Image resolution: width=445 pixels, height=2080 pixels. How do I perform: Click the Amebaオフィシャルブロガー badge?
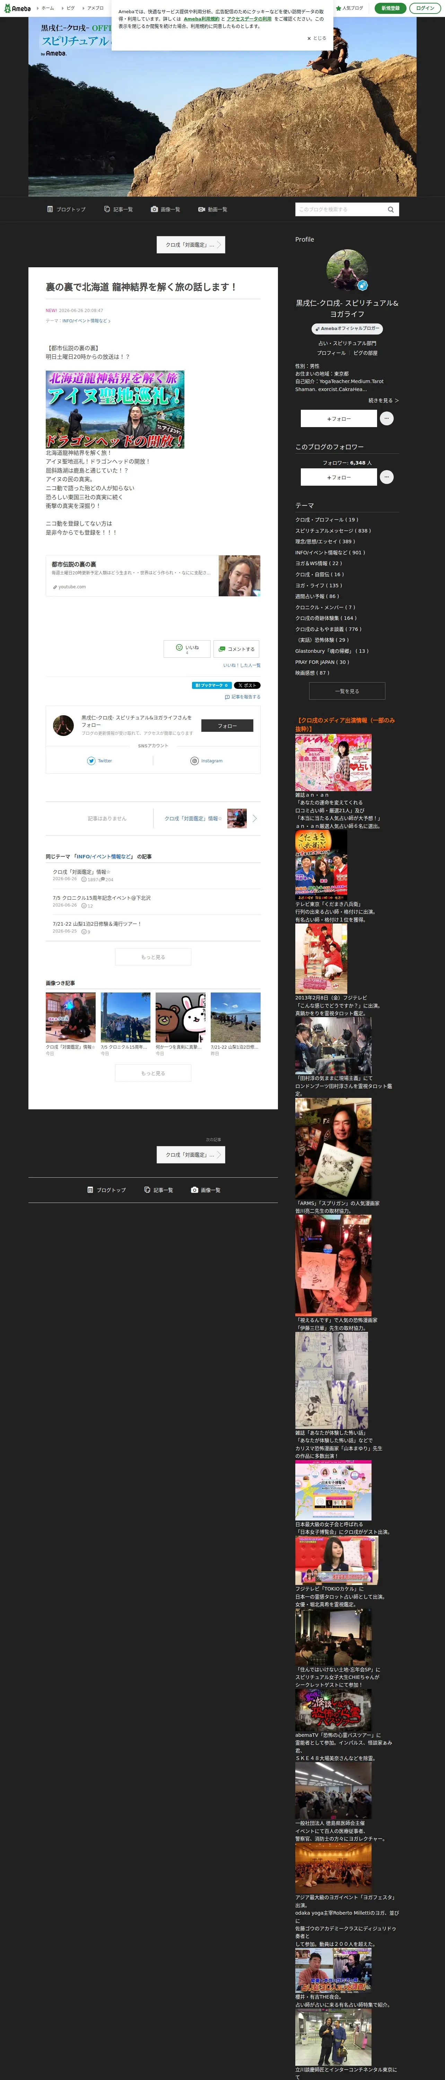[x=347, y=329]
